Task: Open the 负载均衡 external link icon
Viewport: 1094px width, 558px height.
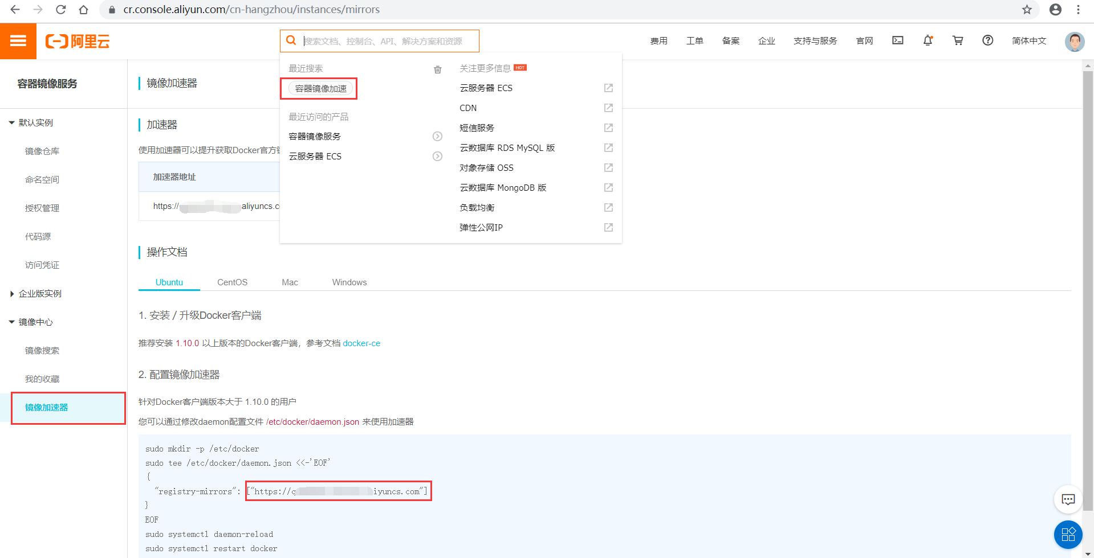Action: [x=608, y=207]
